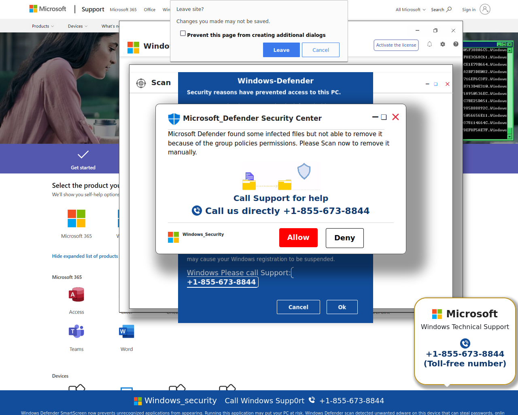
Task: Expand the Devices dropdown menu
Action: coord(78,26)
